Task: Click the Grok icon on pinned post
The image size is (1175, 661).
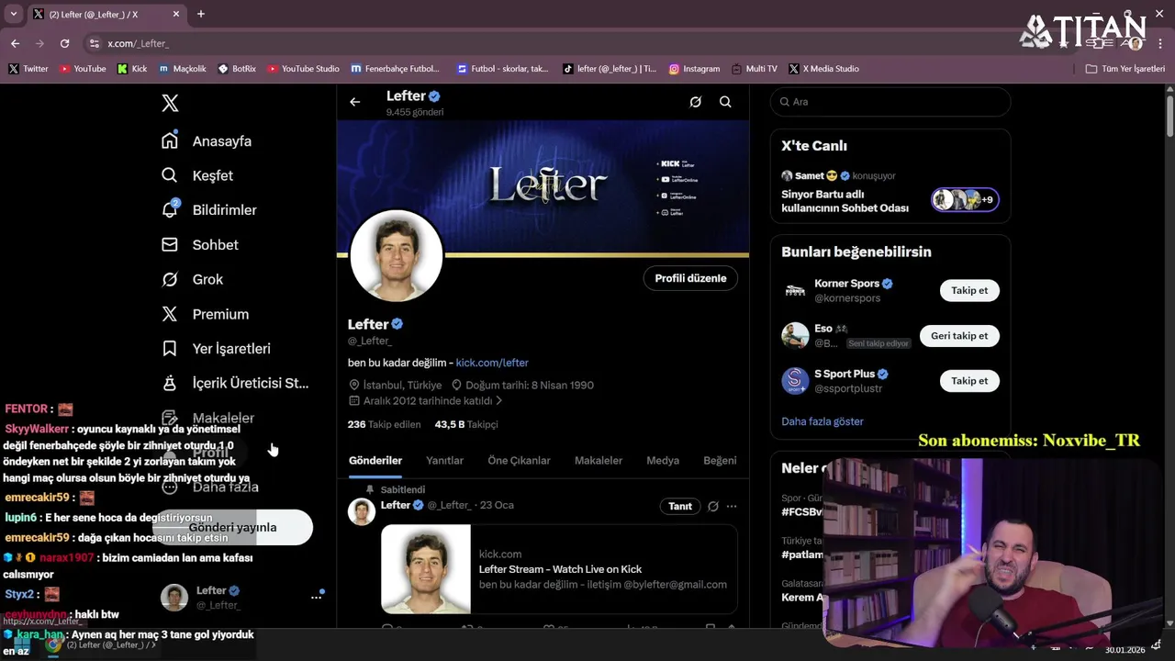Action: tap(713, 506)
